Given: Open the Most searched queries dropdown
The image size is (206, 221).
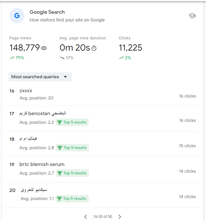Looking at the screenshot, I should click(x=40, y=77).
